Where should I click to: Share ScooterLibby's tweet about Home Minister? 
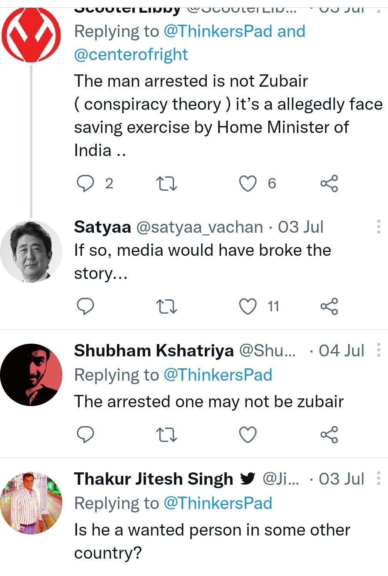(329, 183)
